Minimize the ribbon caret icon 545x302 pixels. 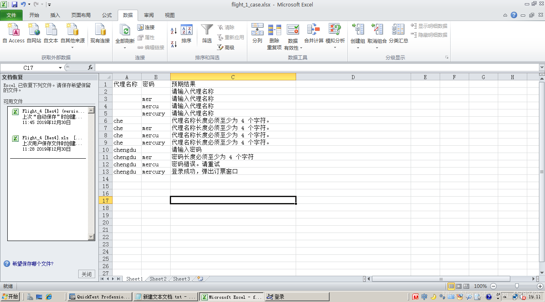click(505, 15)
